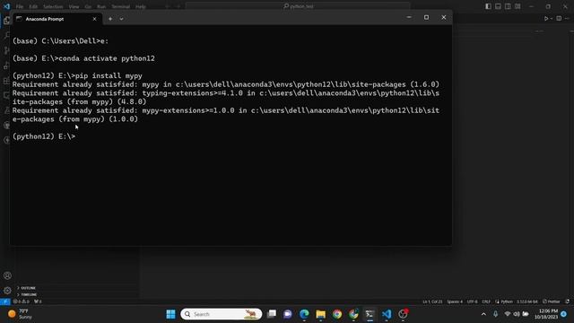Toggle VS Code bottom panel layout icon
This screenshot has width=574, height=323.
(x=499, y=6)
